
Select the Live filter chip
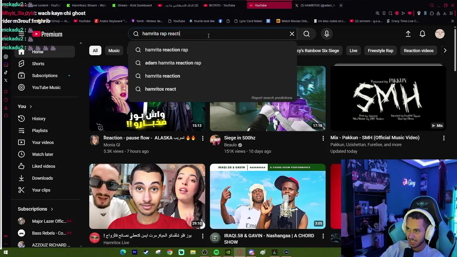pos(353,51)
